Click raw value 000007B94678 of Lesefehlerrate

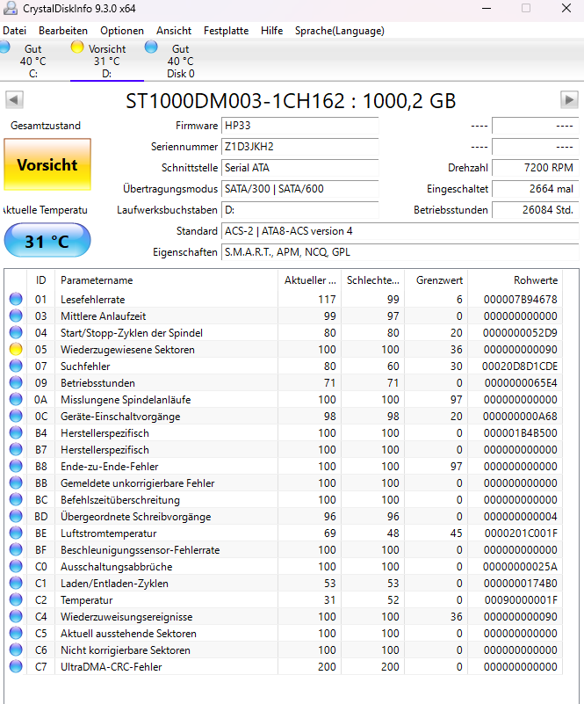pyautogui.click(x=520, y=300)
